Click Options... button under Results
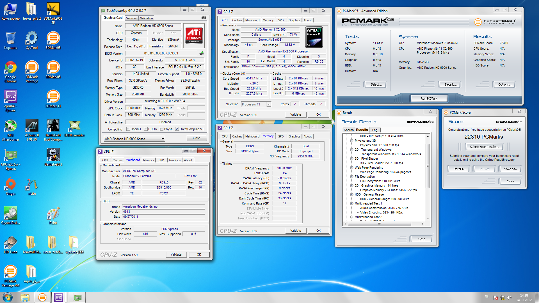The height and width of the screenshot is (303, 539). (504, 84)
